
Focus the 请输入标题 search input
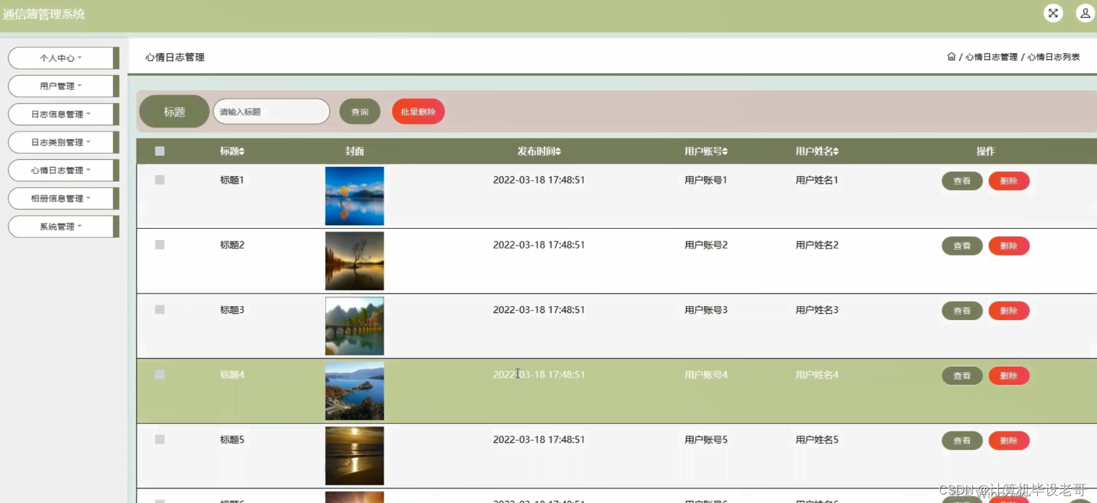pyautogui.click(x=272, y=111)
